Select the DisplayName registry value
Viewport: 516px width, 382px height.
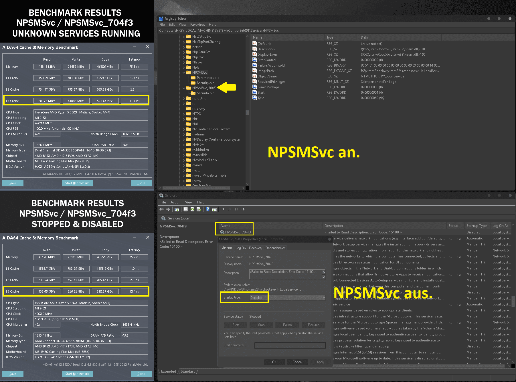coord(267,55)
